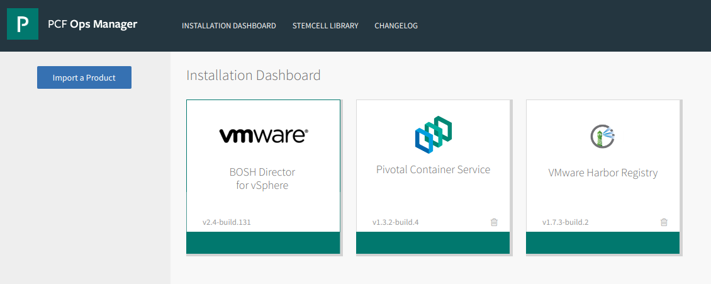
Task: Click the VMware logo on BOSH tile
Action: 264,135
